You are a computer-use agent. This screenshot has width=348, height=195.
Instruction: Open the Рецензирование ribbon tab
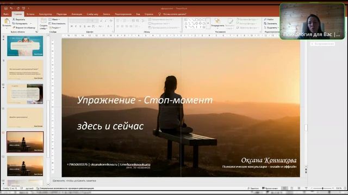coord(123,14)
